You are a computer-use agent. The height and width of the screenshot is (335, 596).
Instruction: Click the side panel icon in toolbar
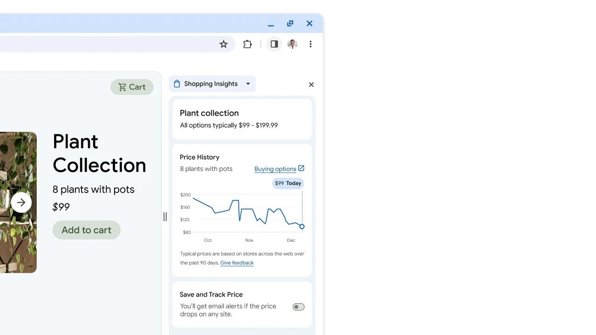coord(274,44)
